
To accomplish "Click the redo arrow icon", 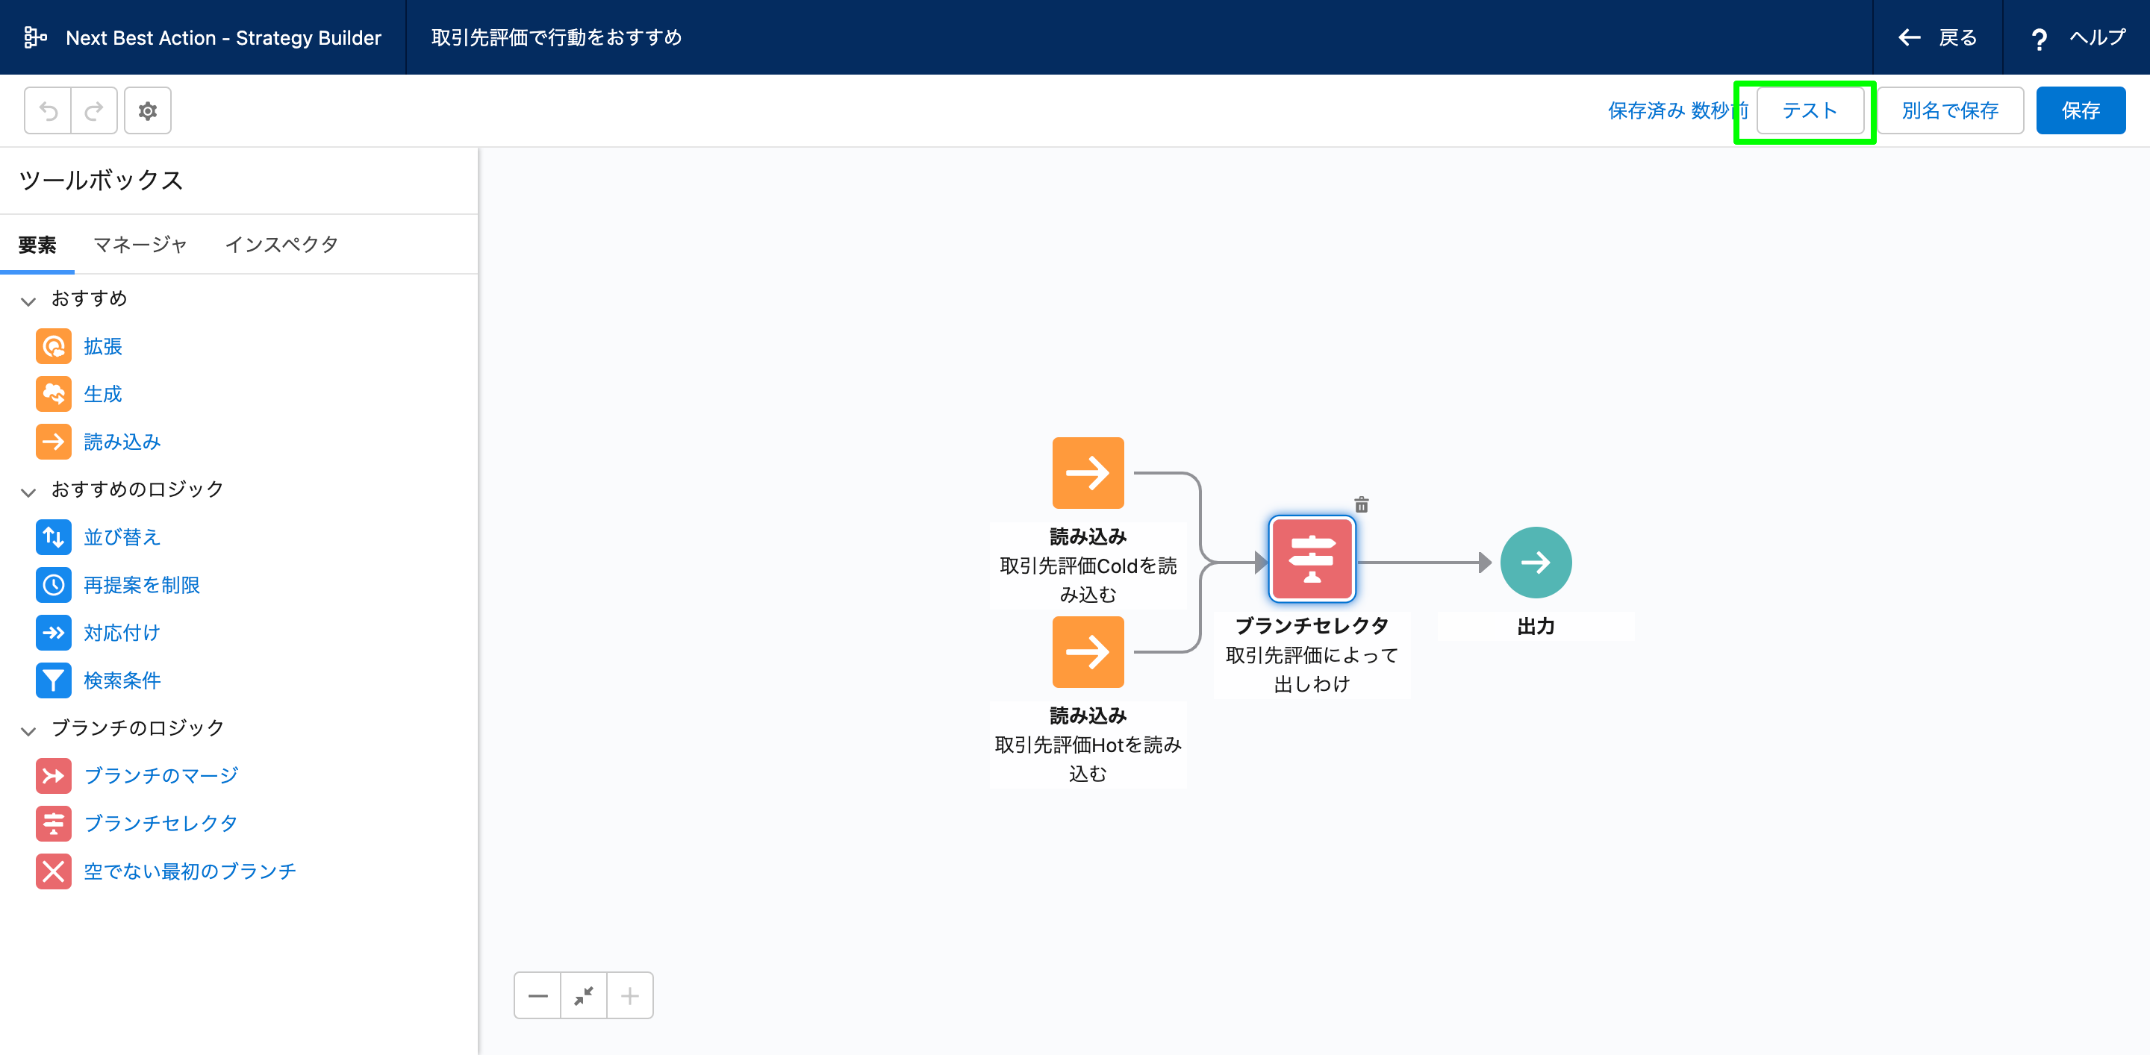I will [94, 110].
